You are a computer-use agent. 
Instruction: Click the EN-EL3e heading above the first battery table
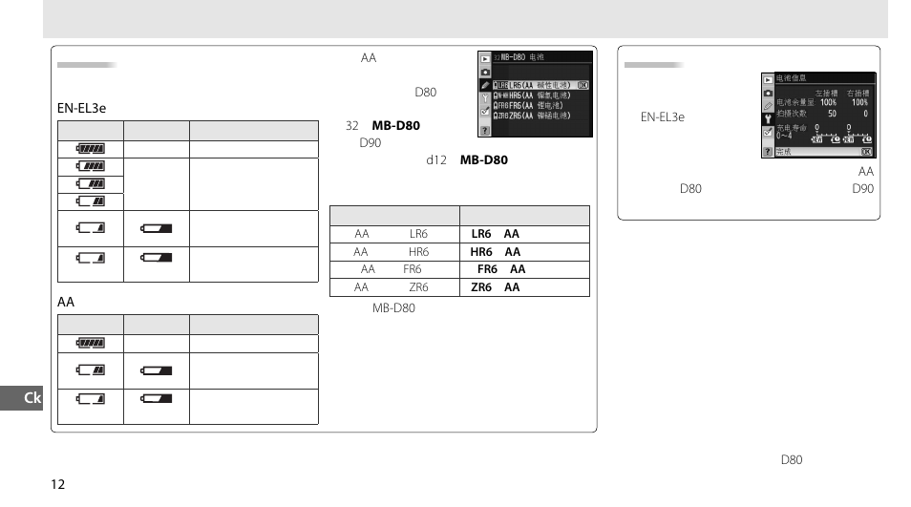point(81,109)
